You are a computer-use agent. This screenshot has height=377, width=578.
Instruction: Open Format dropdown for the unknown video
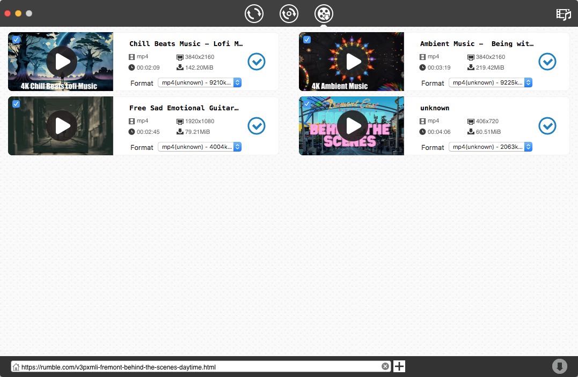tap(491, 147)
